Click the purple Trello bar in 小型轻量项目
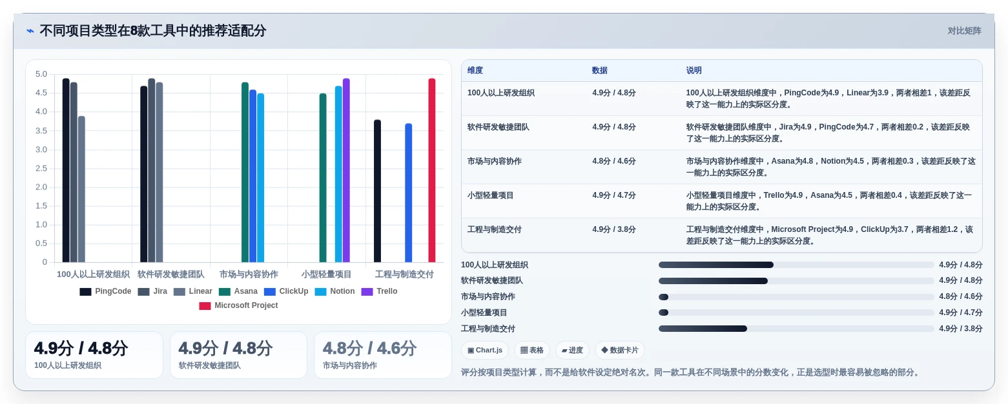The height and width of the screenshot is (404, 1008). [x=346, y=170]
